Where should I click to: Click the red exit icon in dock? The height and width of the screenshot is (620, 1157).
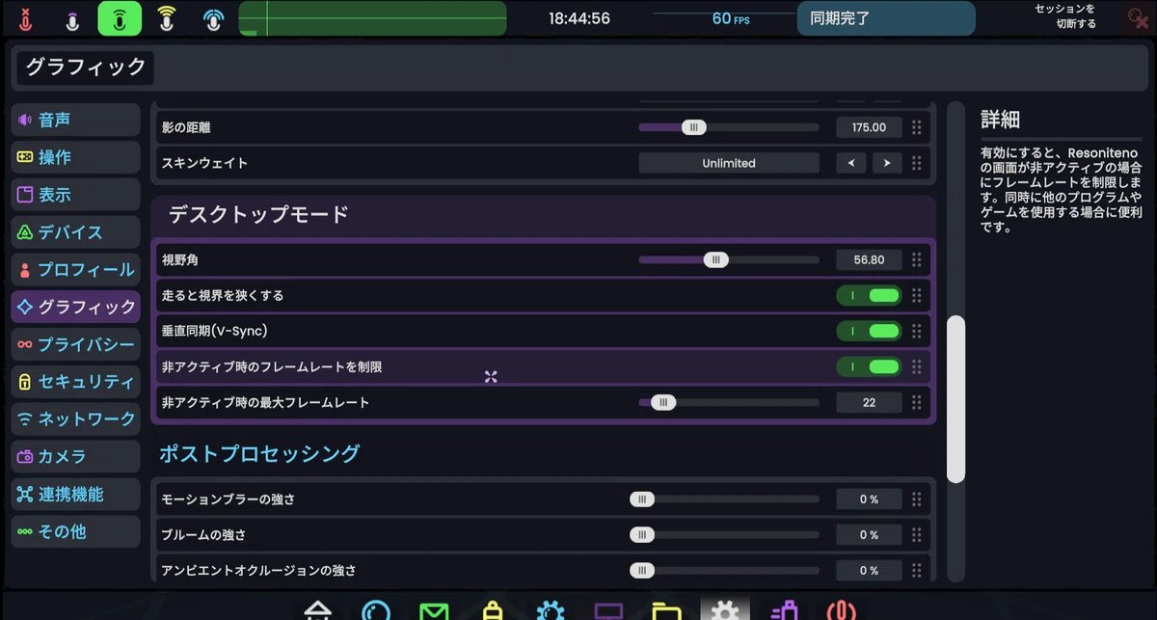click(842, 611)
